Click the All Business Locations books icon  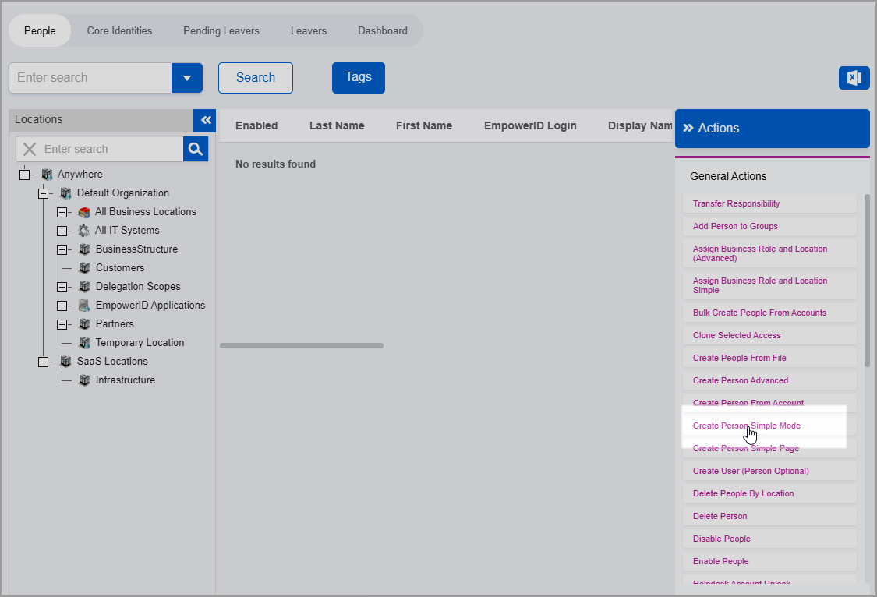(x=84, y=212)
